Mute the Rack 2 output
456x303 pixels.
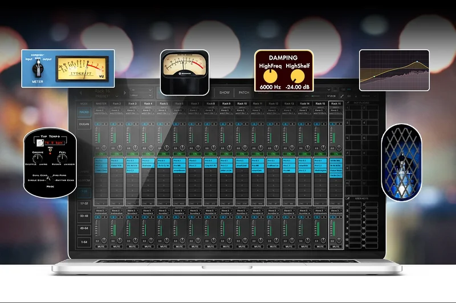[x=117, y=247]
